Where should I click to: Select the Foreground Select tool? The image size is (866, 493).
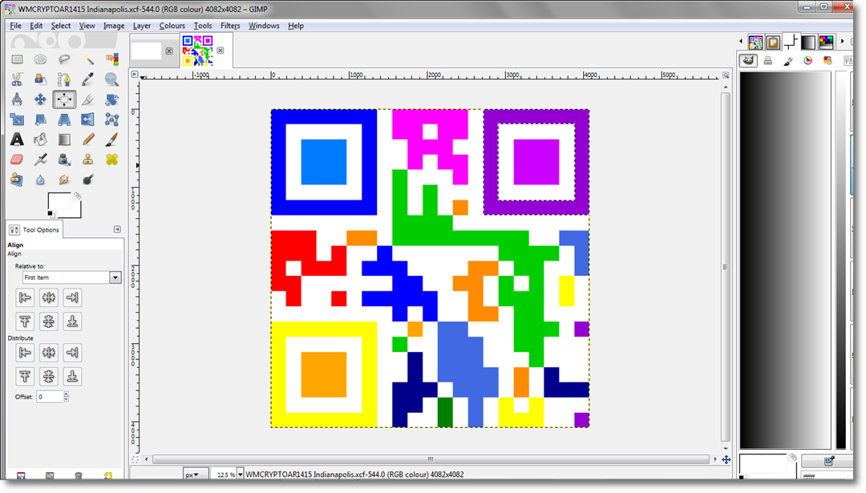coord(40,79)
